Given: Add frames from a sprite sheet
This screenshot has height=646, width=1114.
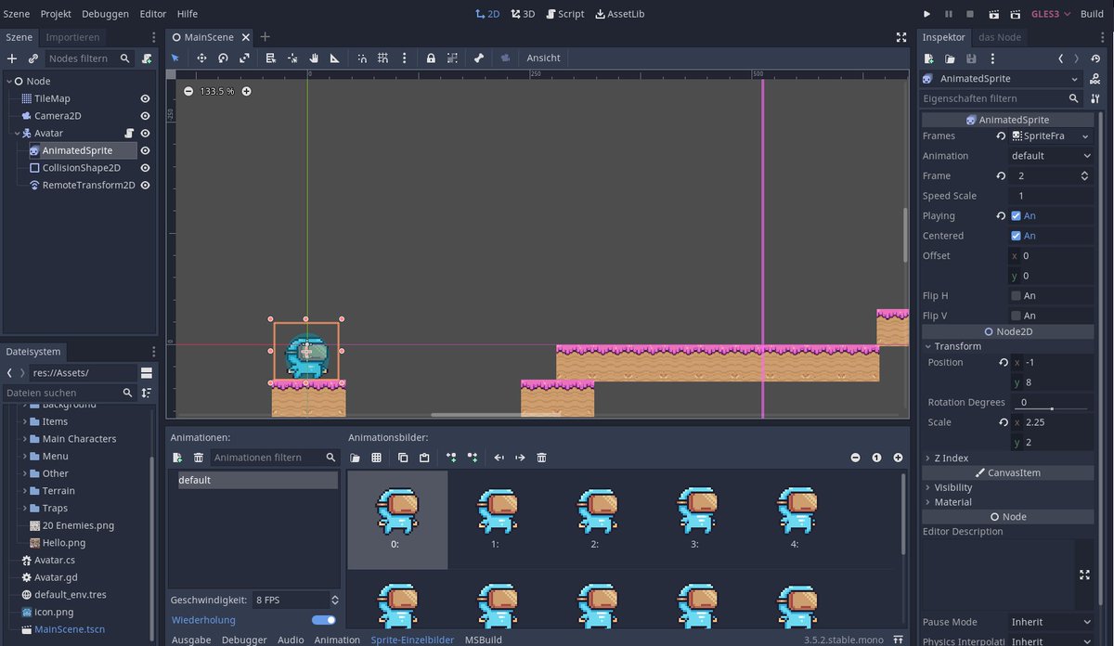Looking at the screenshot, I should tap(377, 457).
